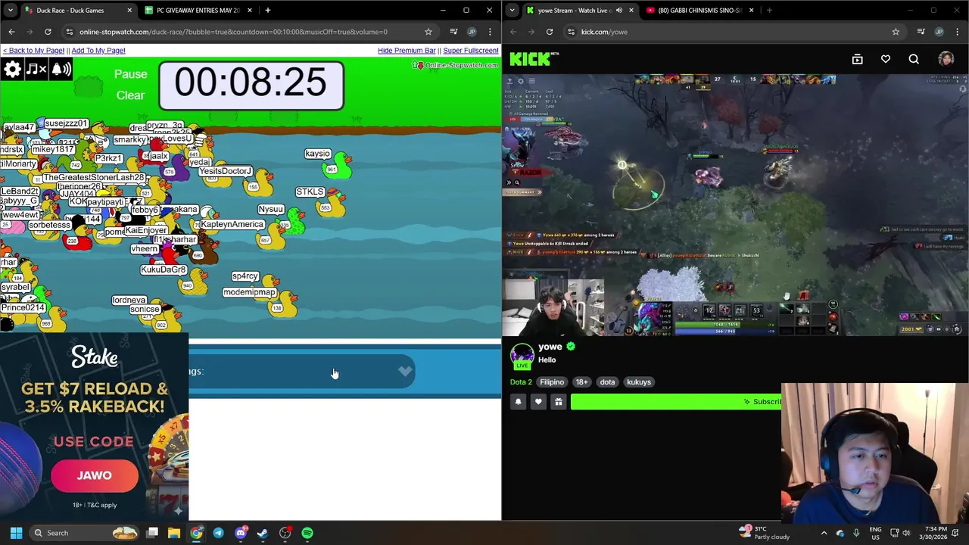The image size is (969, 545).
Task: Click the heart dropdown on the blue bar
Action: tap(405, 371)
